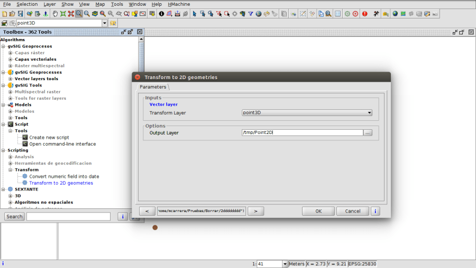Viewport: 476px width, 268px height.
Task: Open the point3D layer combo box arrow
Action: click(105, 23)
